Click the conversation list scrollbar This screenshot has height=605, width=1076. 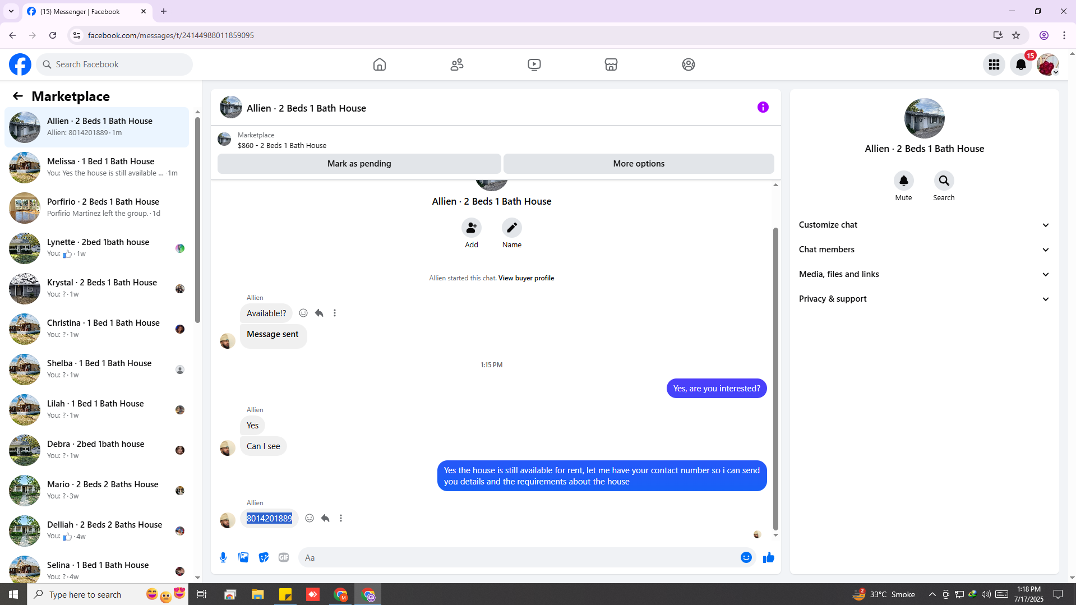[x=197, y=219]
